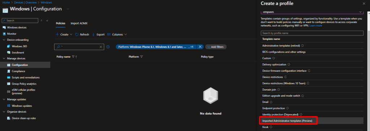Click the plus icon next to Create
This screenshot has width=370, height=131.
click(57, 34)
